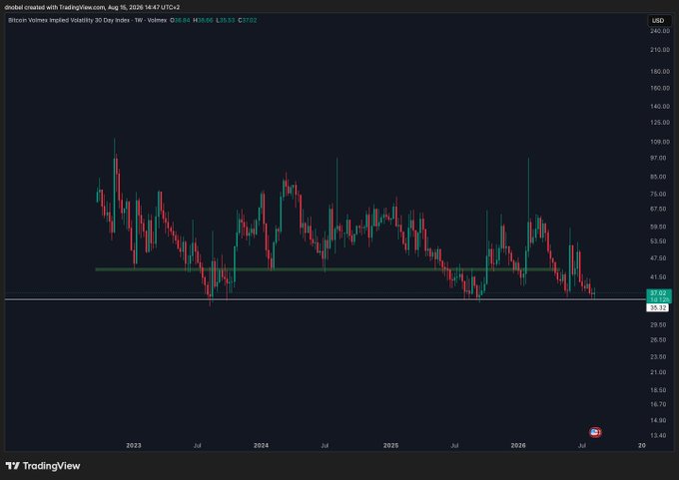This screenshot has height=480, width=679.
Task: Click the 2023 label on time axis
Action: pyautogui.click(x=134, y=445)
